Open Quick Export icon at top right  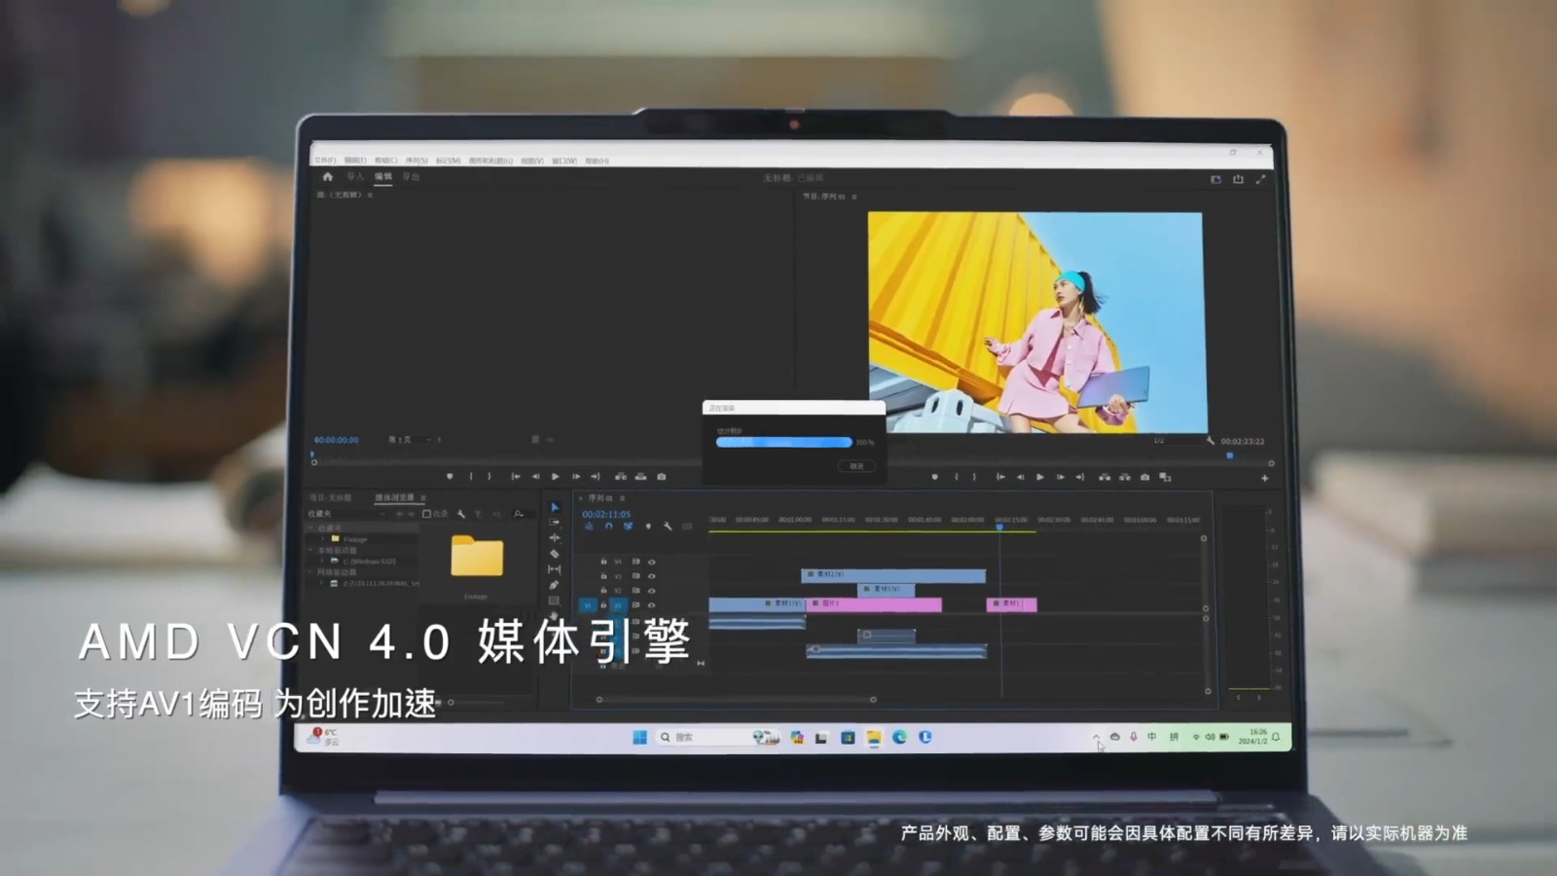[x=1238, y=179]
